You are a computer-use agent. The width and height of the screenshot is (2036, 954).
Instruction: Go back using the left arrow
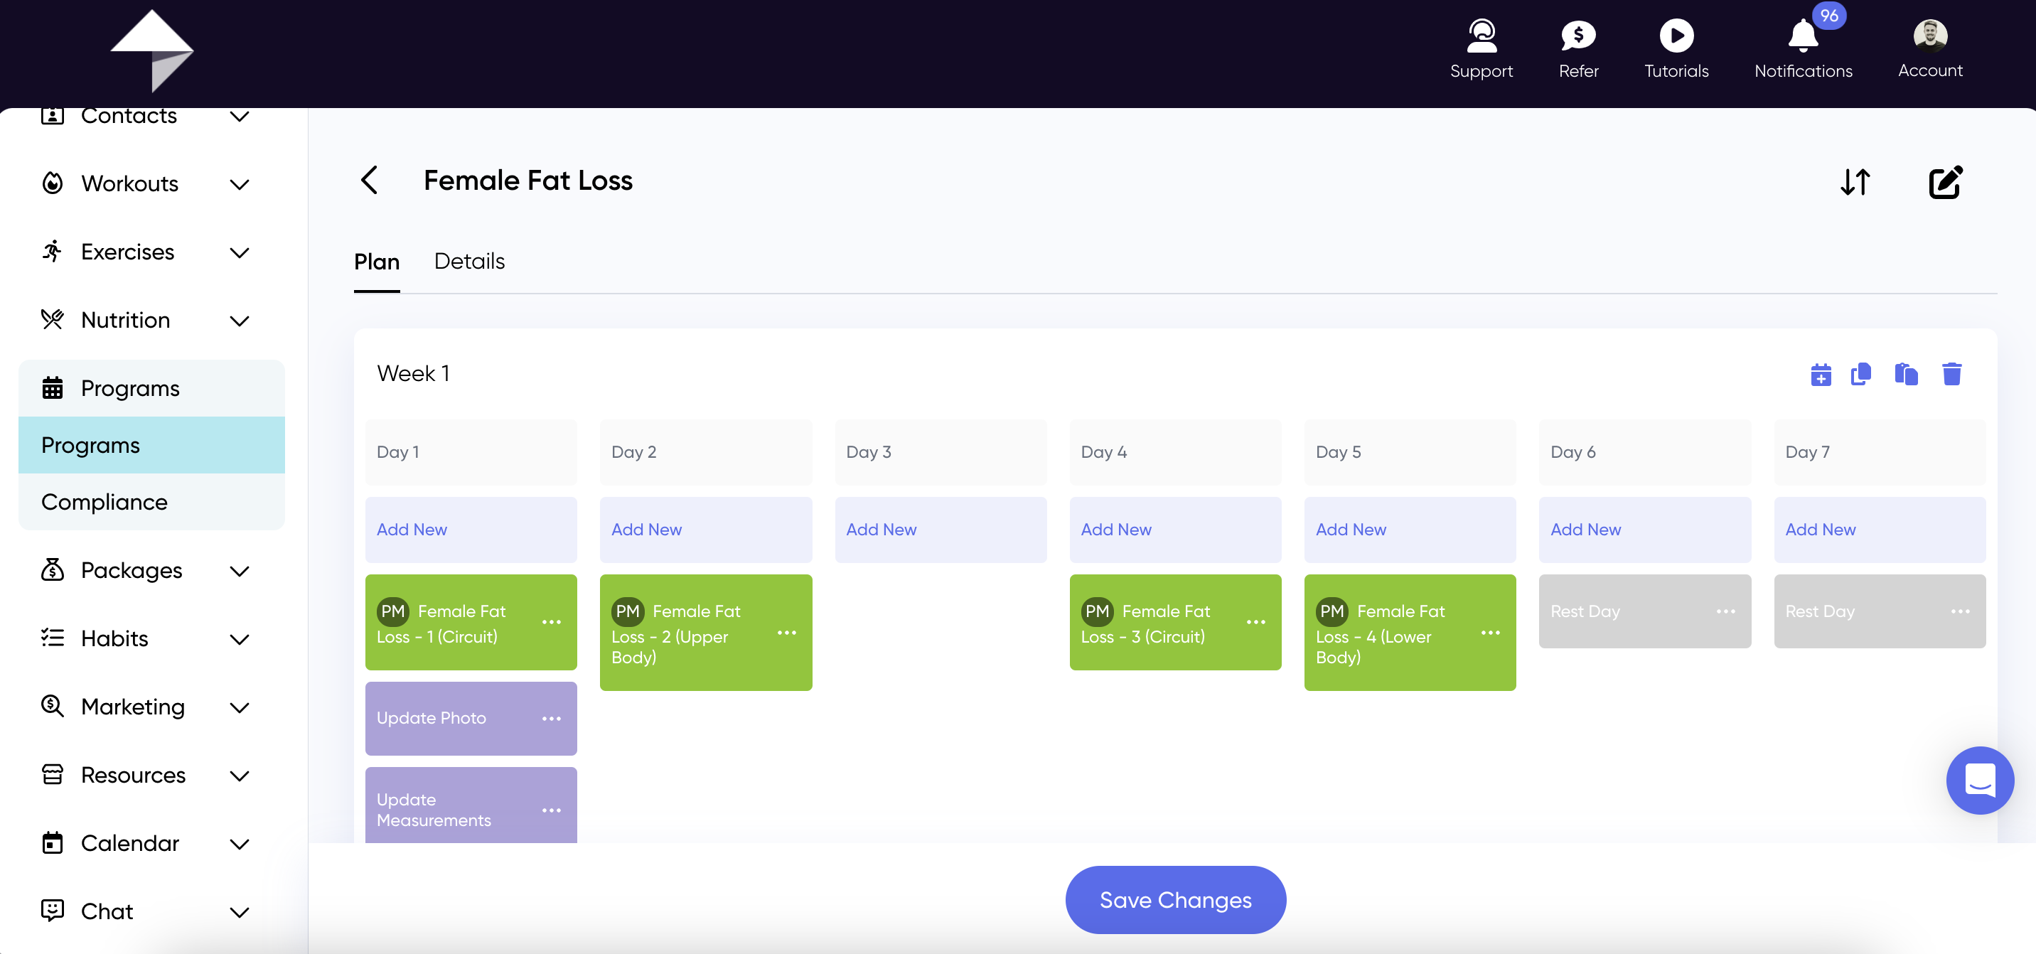click(369, 181)
